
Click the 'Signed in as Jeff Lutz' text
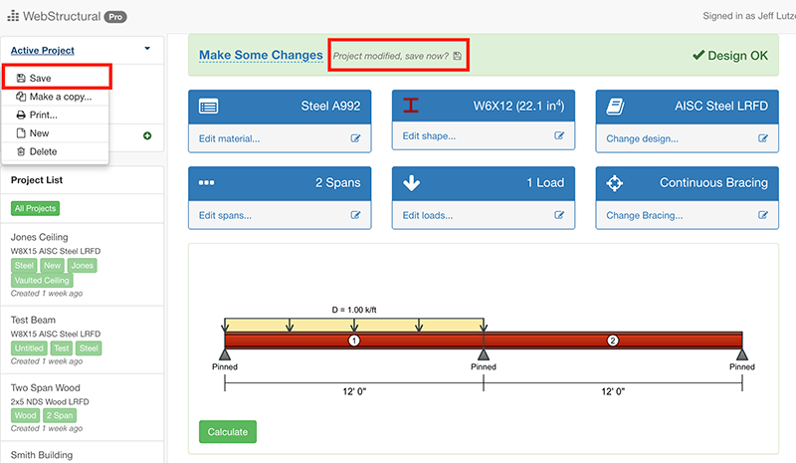pyautogui.click(x=749, y=16)
